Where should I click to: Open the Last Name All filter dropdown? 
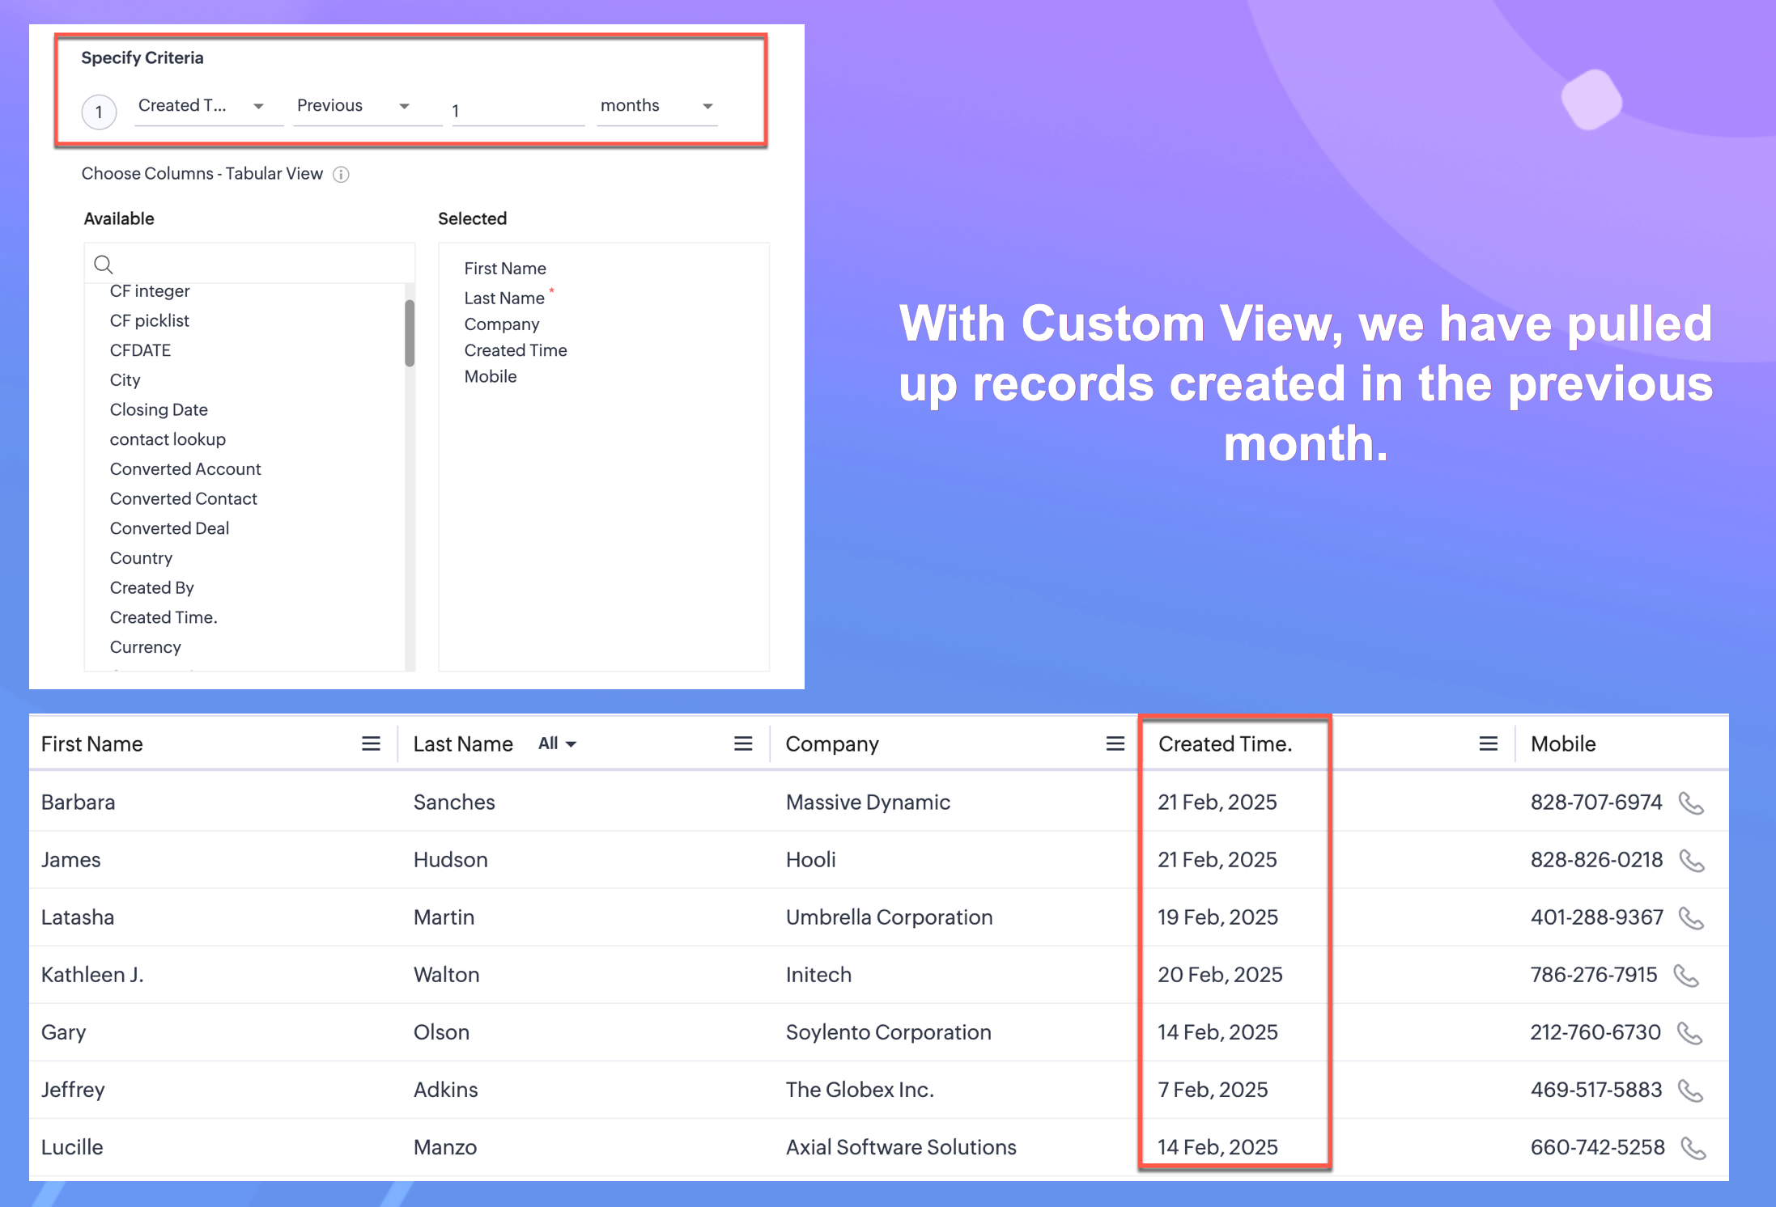coord(558,743)
